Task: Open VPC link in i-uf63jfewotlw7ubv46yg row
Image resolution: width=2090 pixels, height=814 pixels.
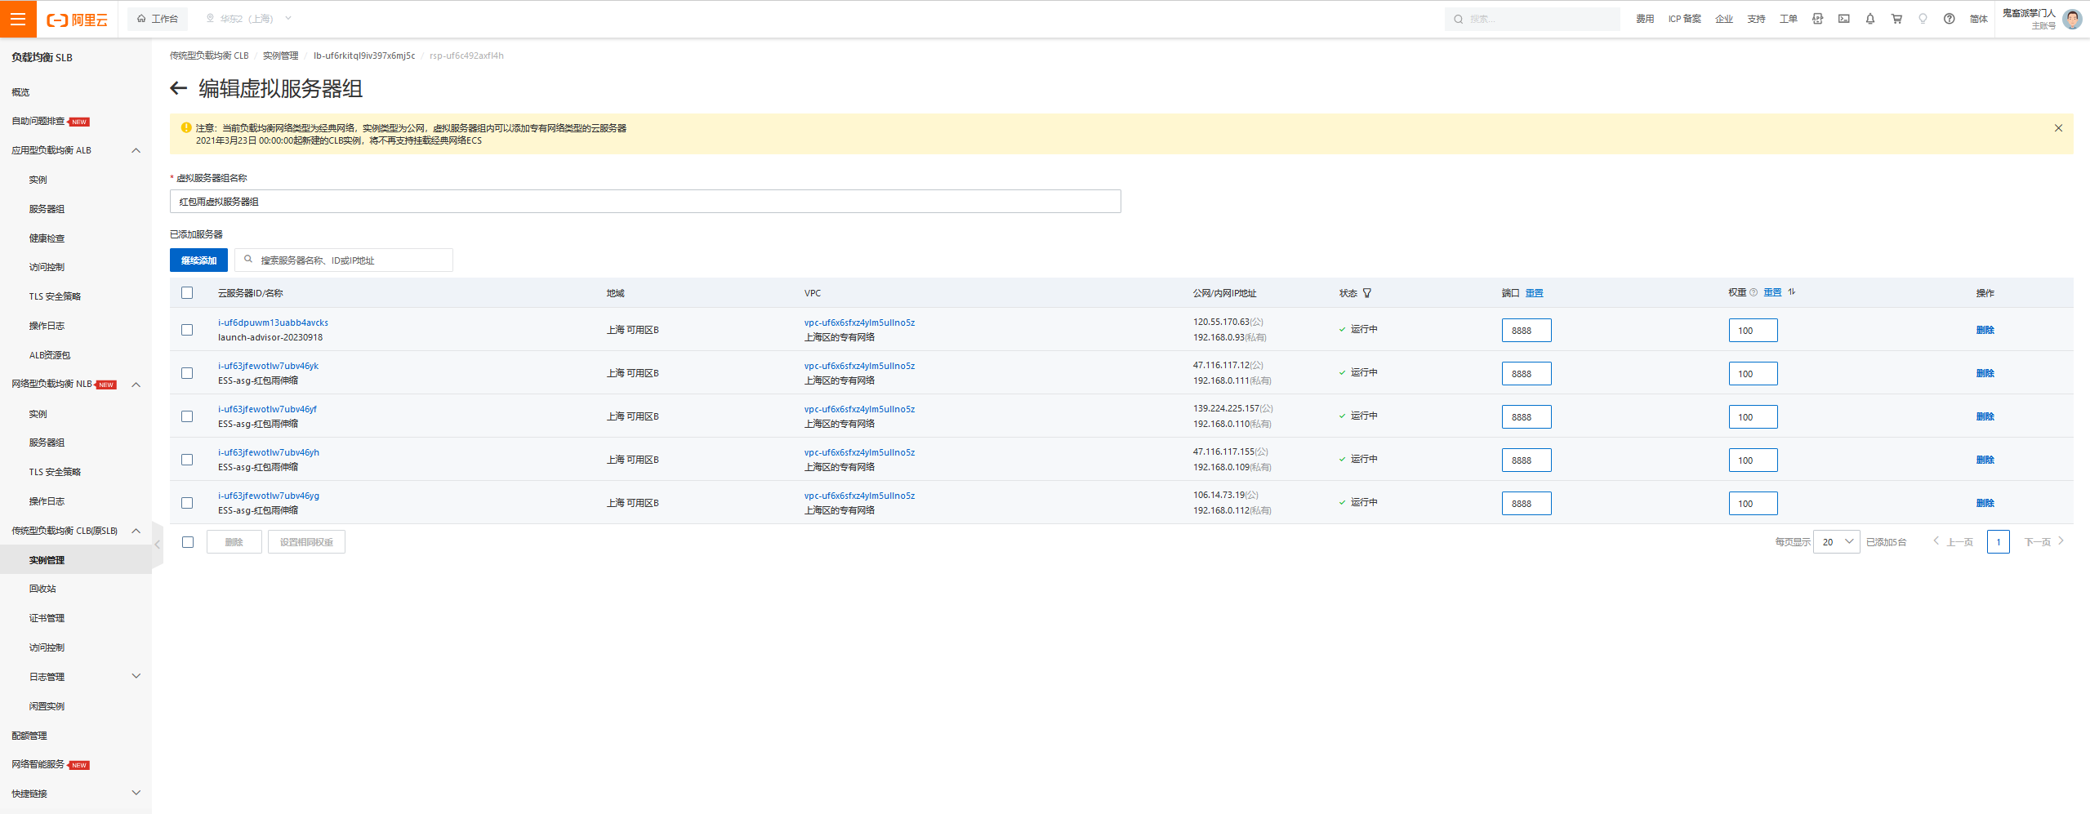Action: point(859,496)
